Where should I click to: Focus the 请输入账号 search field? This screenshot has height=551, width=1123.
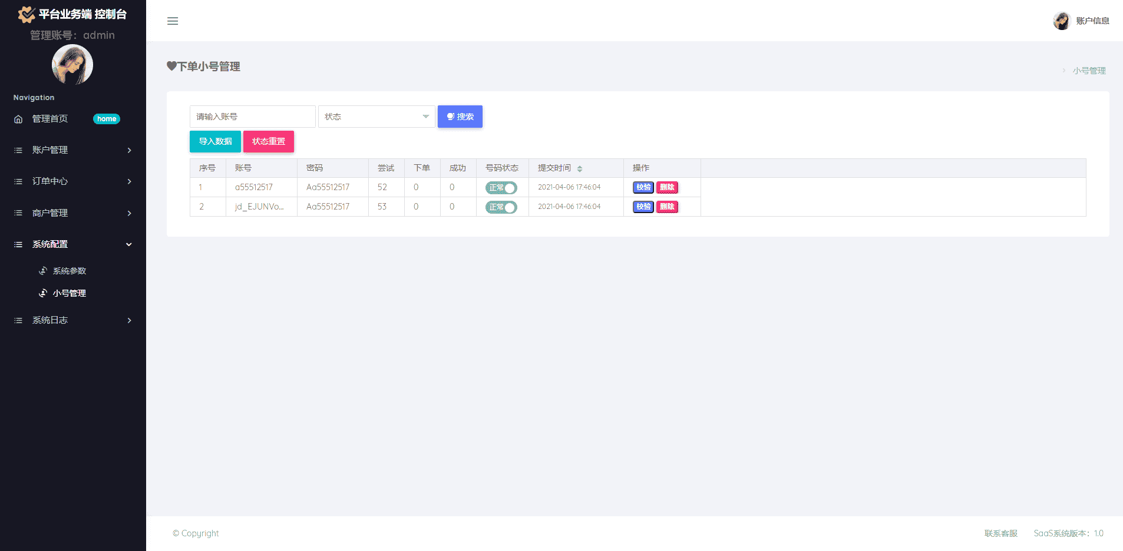(252, 117)
